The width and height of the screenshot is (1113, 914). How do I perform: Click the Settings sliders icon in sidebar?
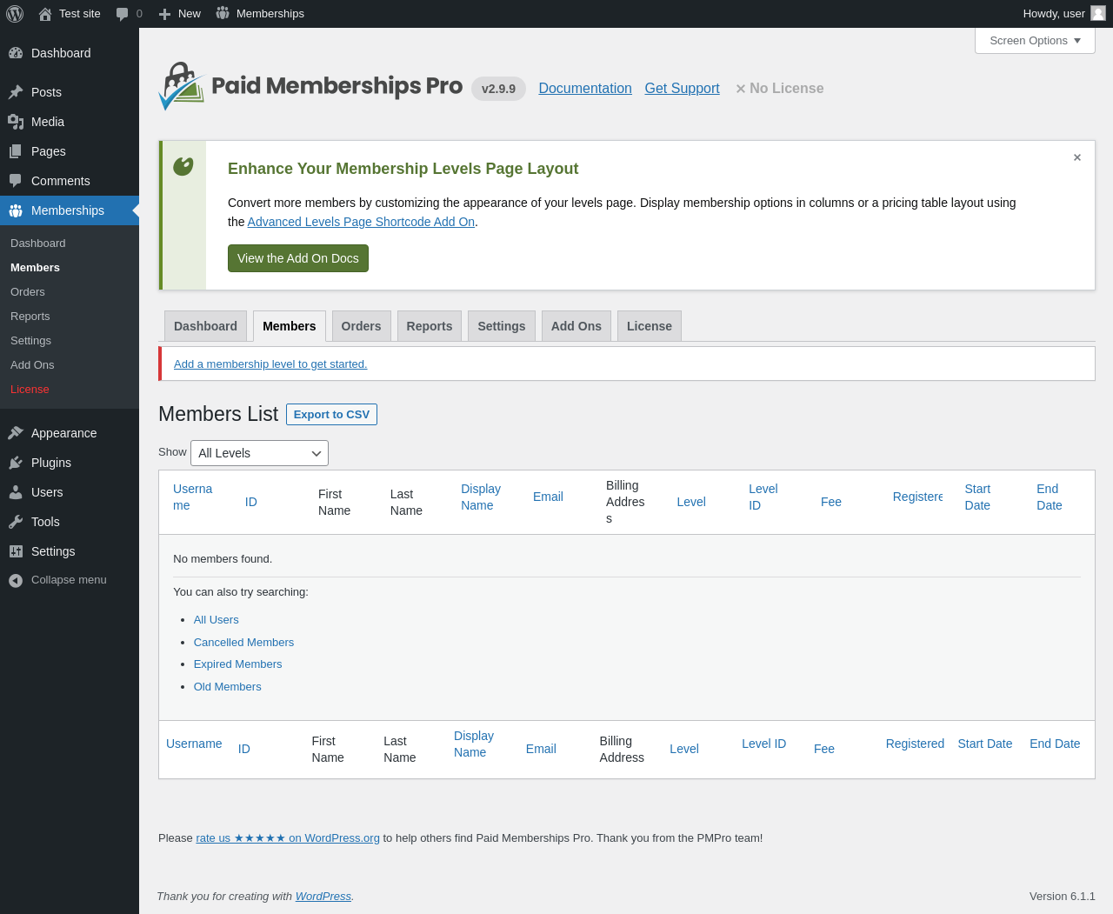(16, 551)
